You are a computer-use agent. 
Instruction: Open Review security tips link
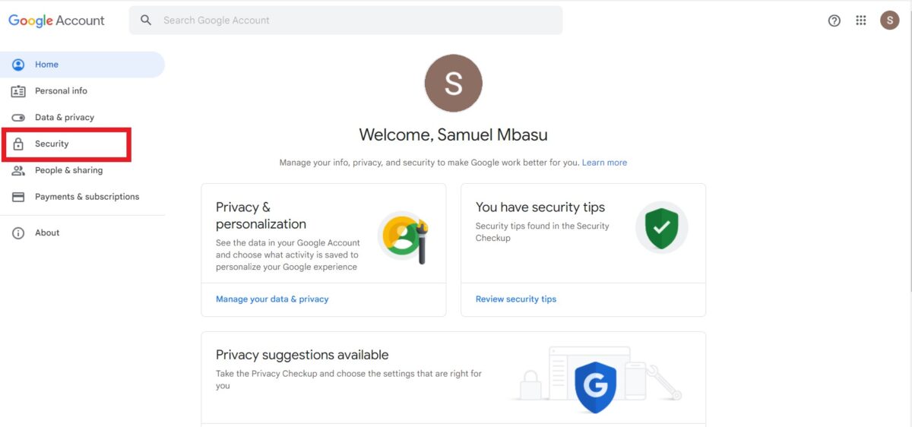pos(516,299)
